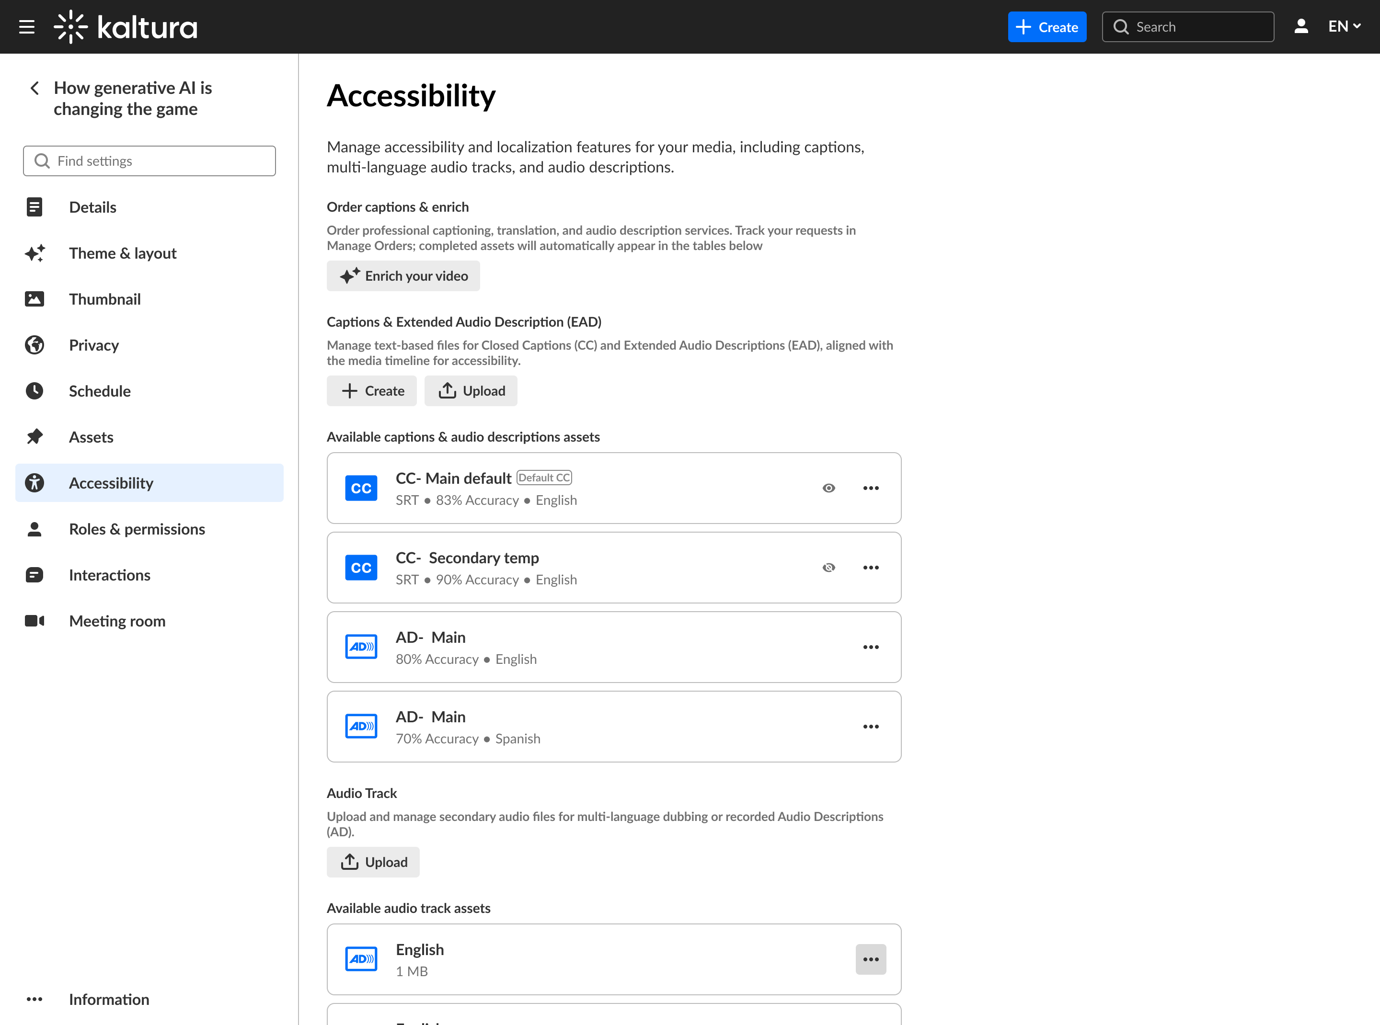Open more options for AD- Main Spanish
The image size is (1380, 1025).
pos(870,727)
